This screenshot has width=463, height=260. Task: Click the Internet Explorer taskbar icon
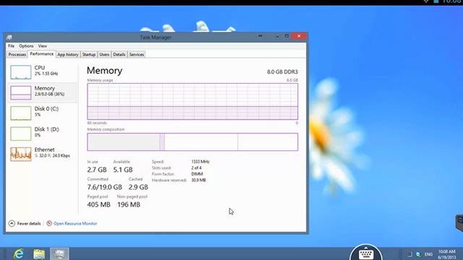(19, 253)
